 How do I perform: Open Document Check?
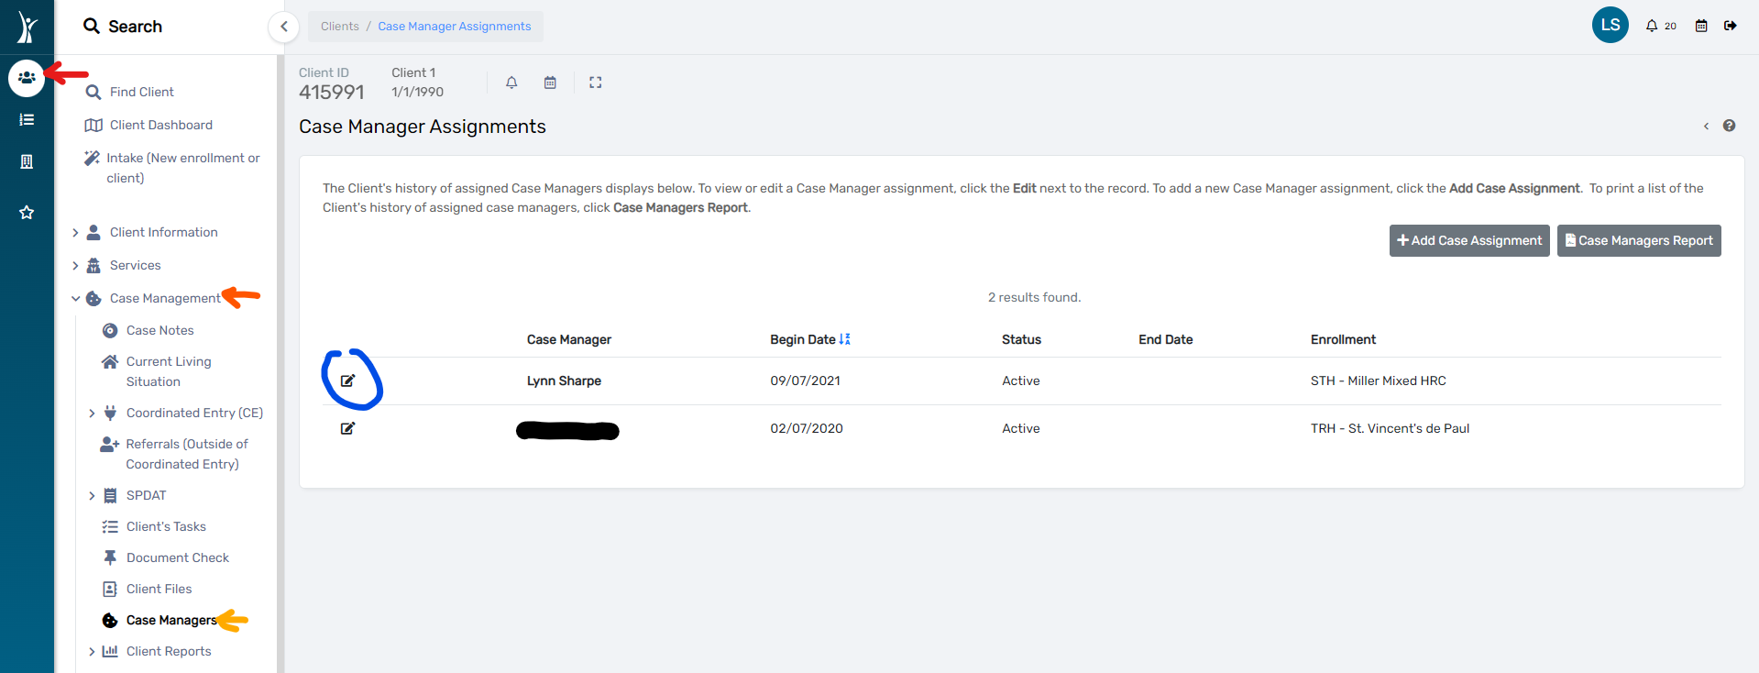[178, 557]
